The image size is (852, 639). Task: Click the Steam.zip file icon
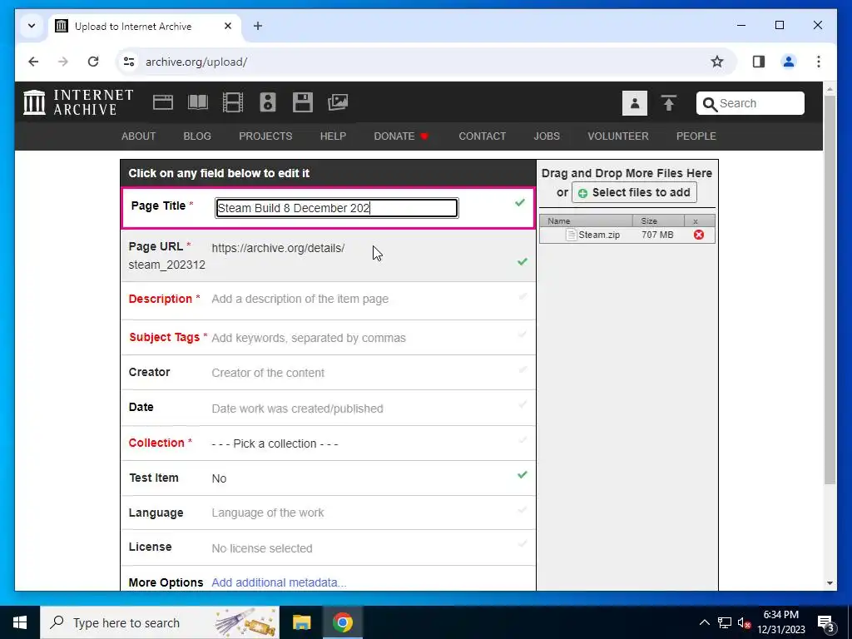click(571, 235)
